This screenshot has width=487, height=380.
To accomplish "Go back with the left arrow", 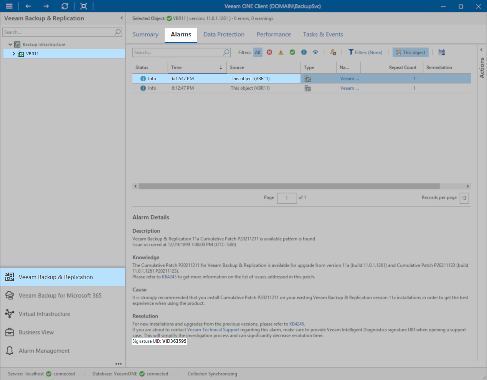I will (x=28, y=6).
